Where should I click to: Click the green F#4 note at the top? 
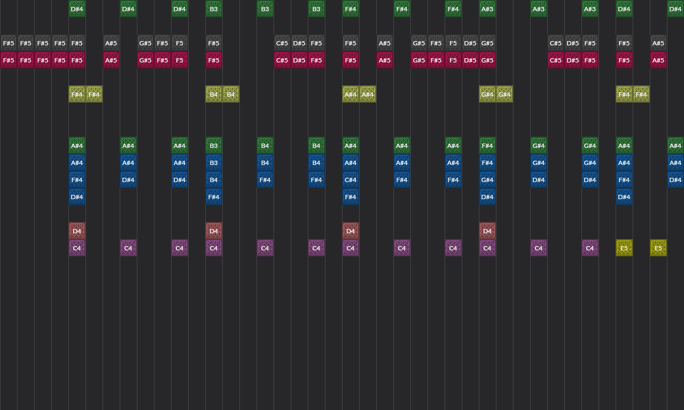click(x=351, y=9)
